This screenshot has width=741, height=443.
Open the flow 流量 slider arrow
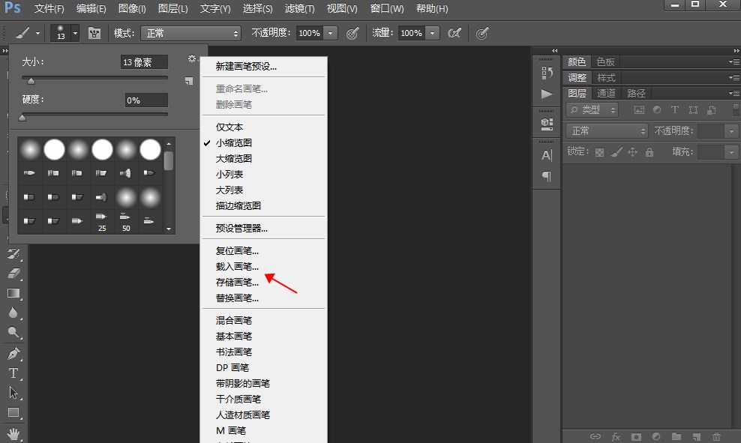(x=432, y=33)
